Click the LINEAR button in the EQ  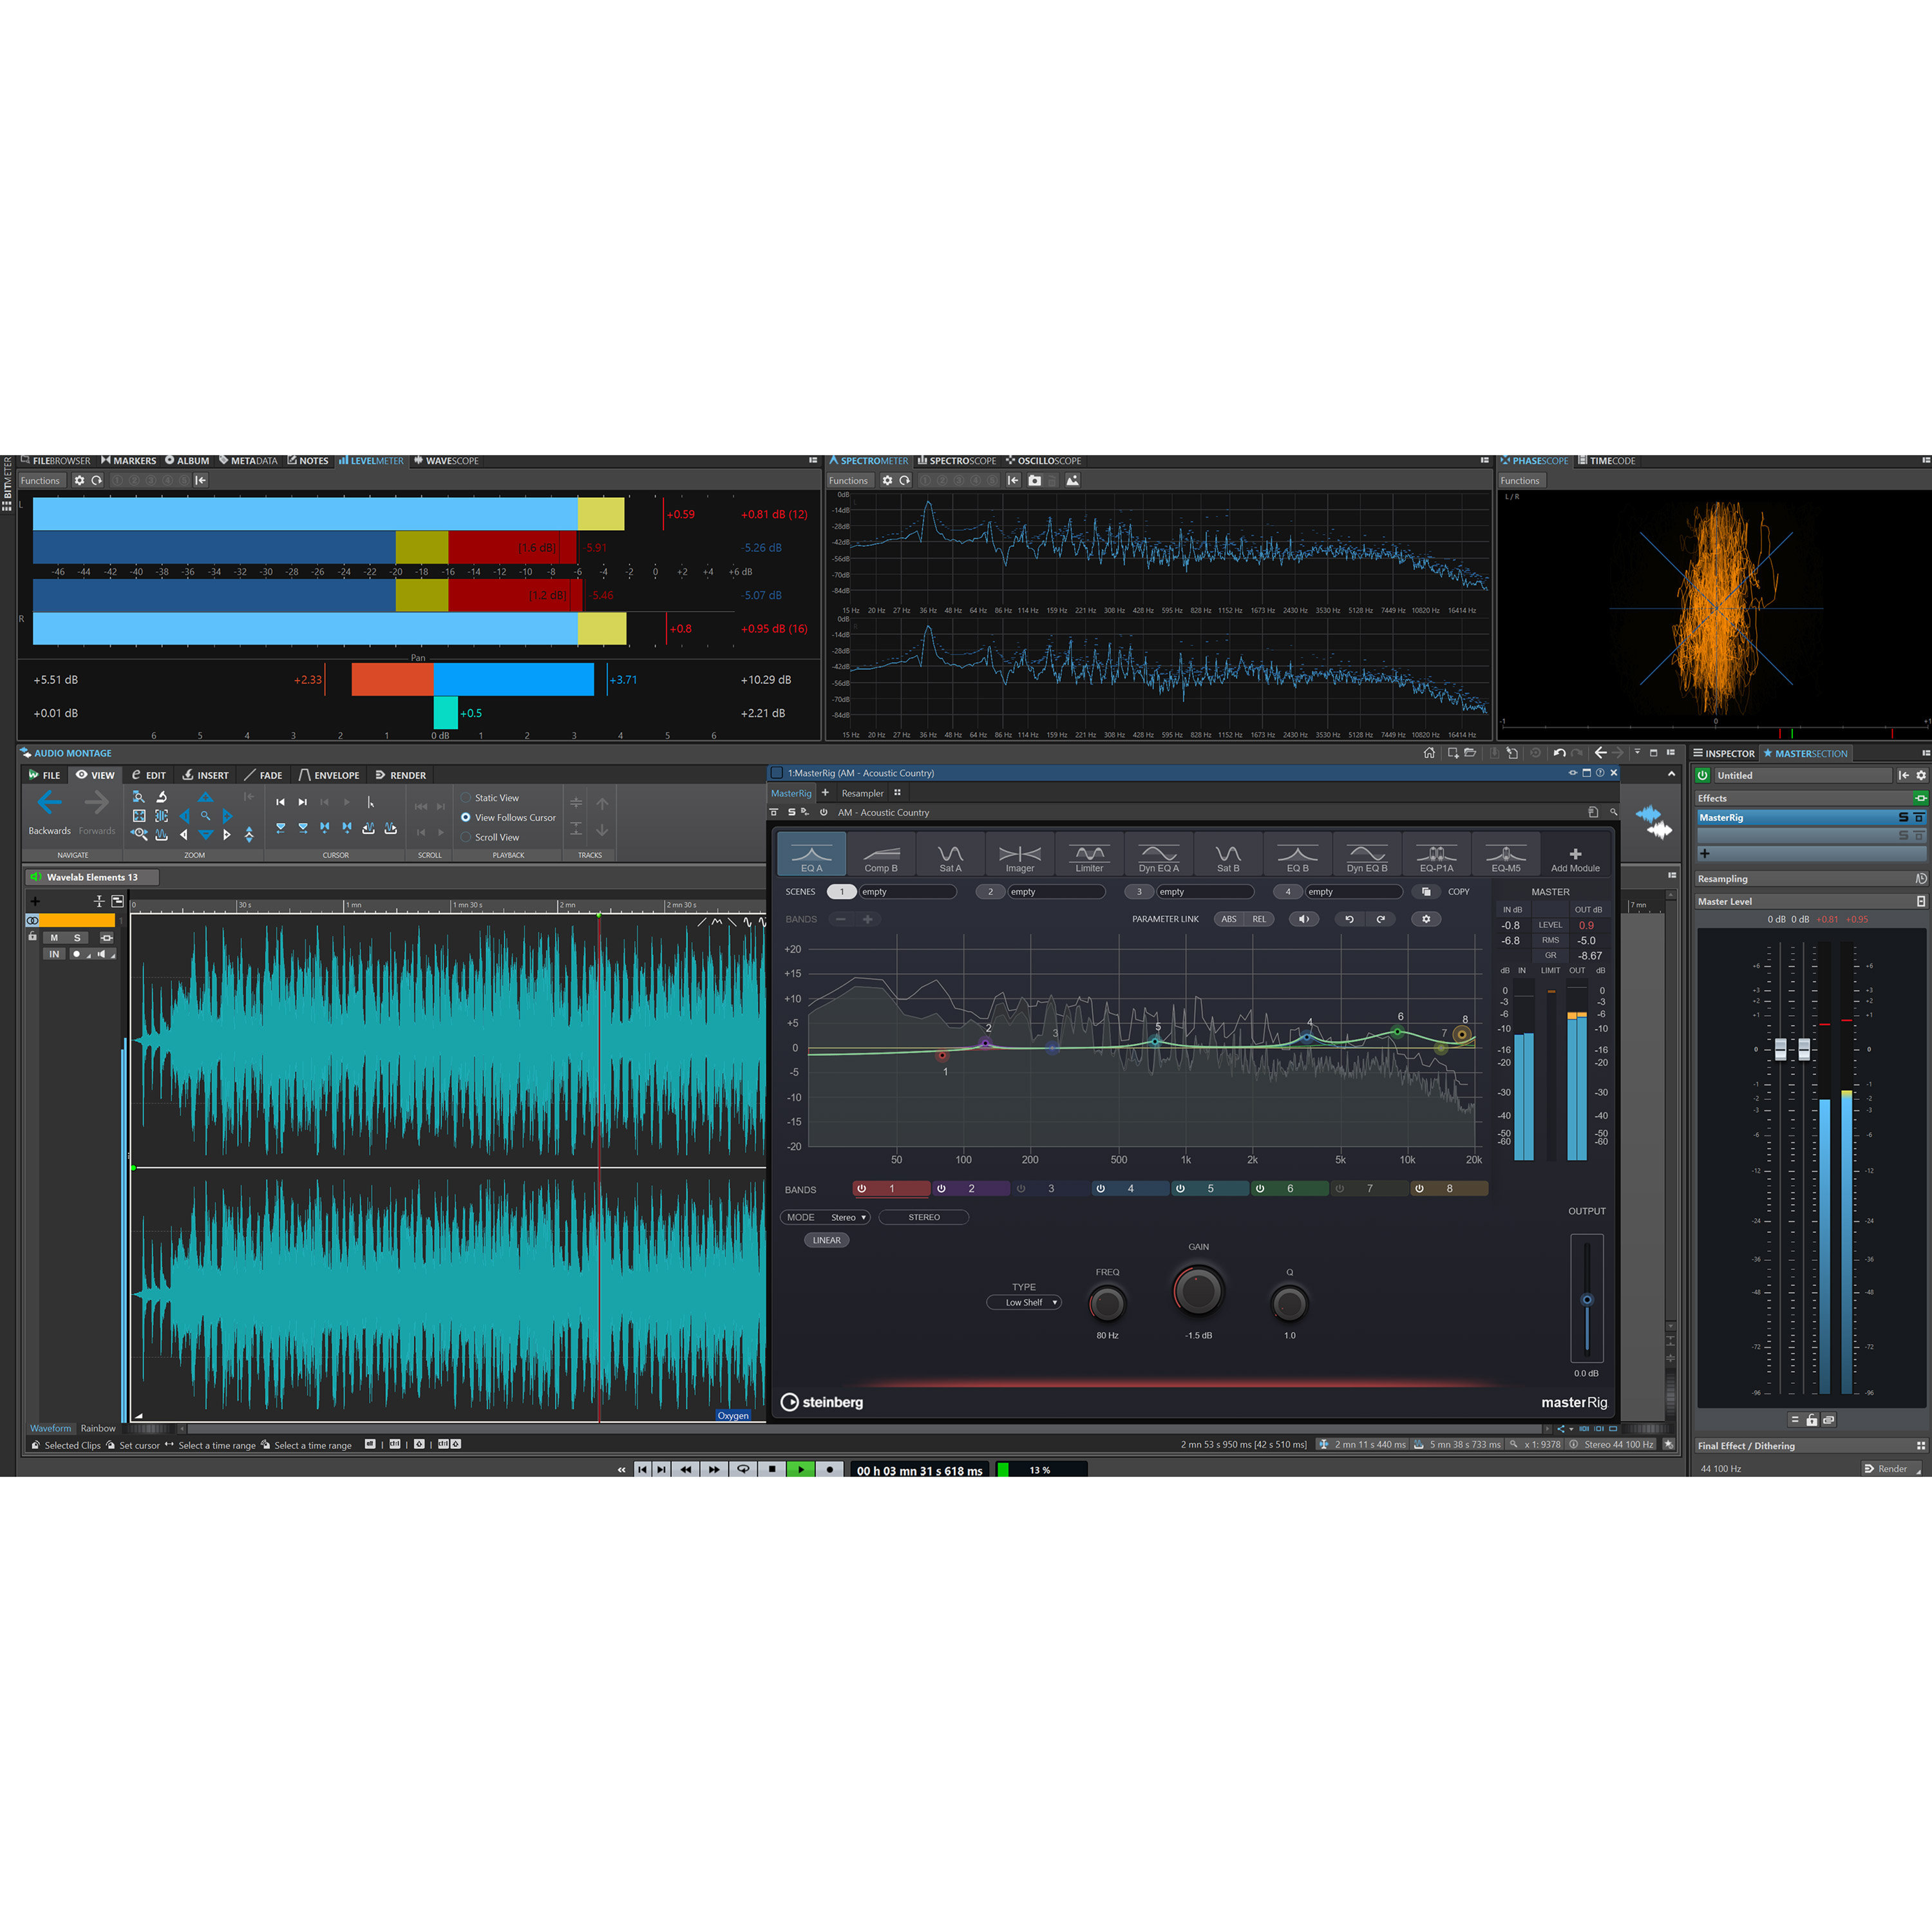[x=826, y=1240]
